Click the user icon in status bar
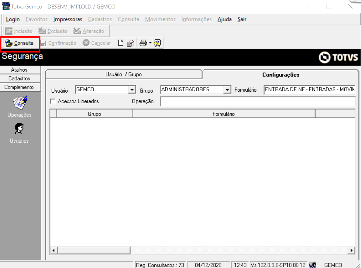 click(313, 265)
